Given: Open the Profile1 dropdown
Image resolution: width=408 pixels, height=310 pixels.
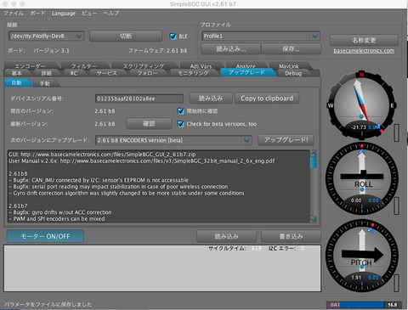Looking at the screenshot, I should (261, 36).
